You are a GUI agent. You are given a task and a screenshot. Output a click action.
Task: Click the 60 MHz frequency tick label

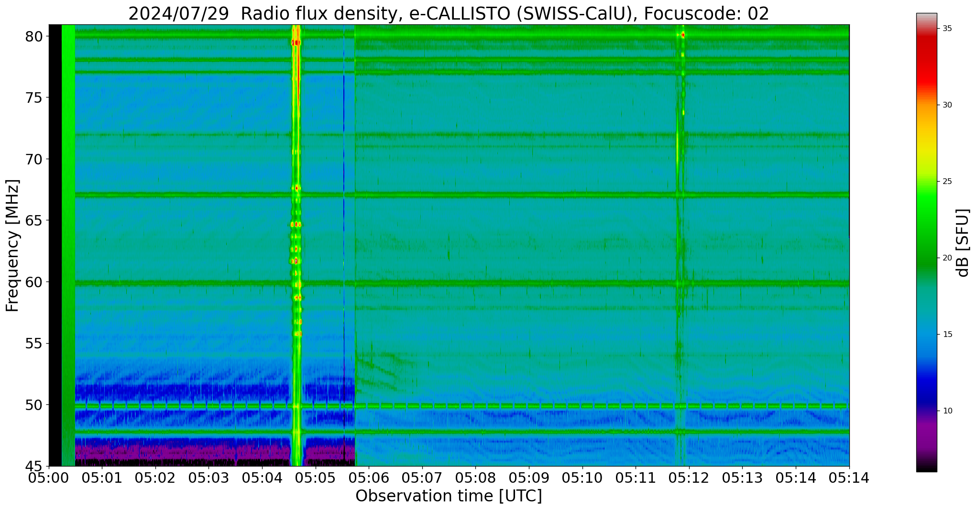[34, 282]
